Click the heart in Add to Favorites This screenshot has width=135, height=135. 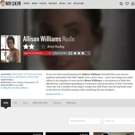[x=50, y=53]
